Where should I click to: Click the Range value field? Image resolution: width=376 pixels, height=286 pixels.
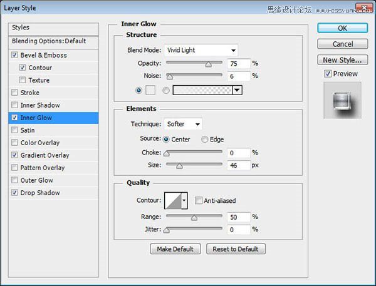click(x=239, y=217)
